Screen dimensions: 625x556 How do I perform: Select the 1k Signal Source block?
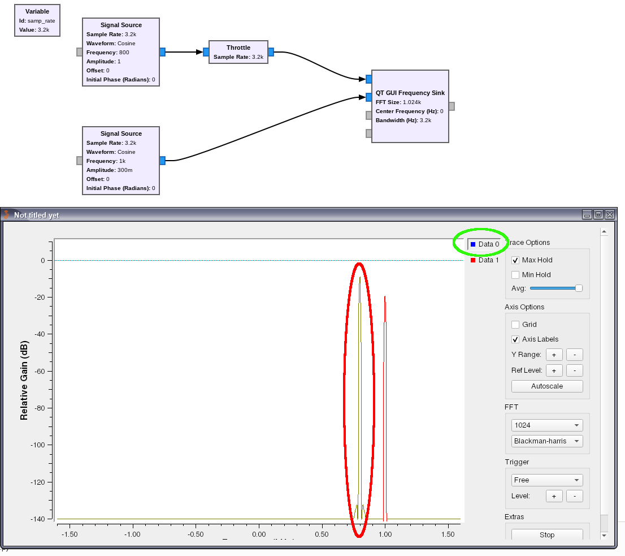[121, 161]
